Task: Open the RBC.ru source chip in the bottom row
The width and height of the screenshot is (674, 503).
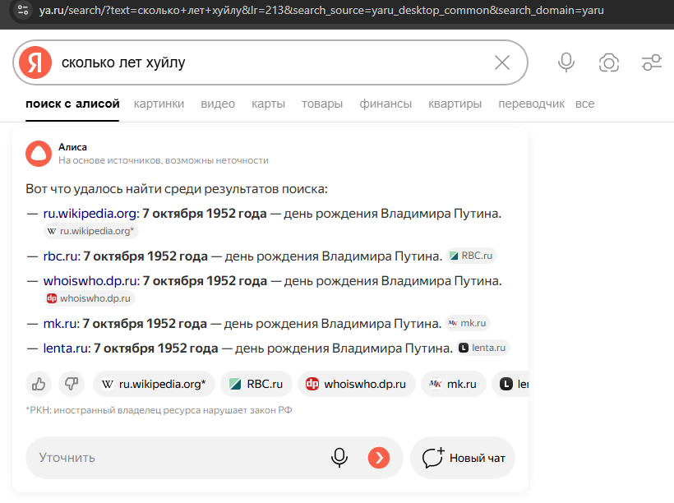Action: tap(256, 384)
